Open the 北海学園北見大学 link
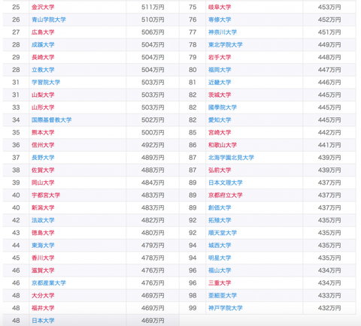The height and width of the screenshot is (326, 361). tap(231, 158)
